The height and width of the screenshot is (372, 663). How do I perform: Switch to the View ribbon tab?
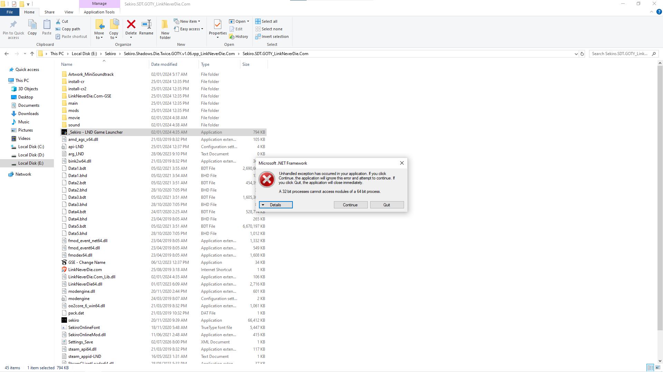click(69, 12)
